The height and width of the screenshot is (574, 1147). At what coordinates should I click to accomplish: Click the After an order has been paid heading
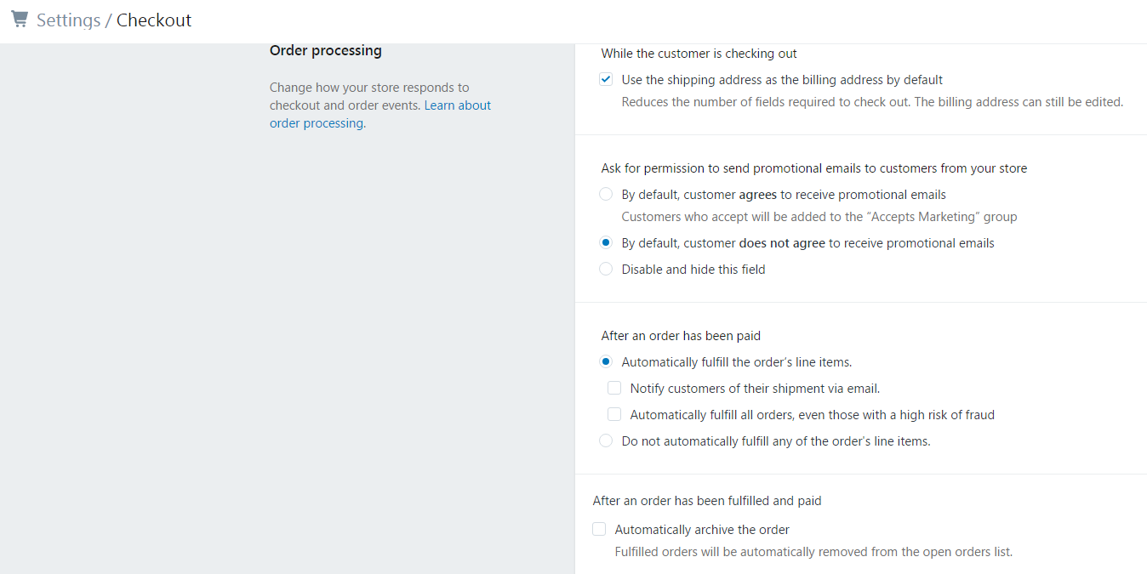click(681, 336)
